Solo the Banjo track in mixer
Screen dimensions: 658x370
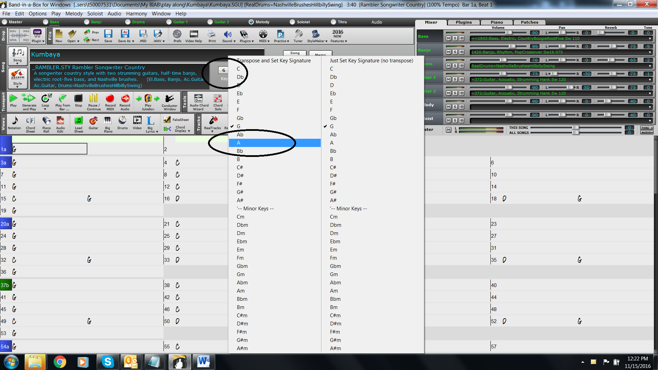click(455, 52)
